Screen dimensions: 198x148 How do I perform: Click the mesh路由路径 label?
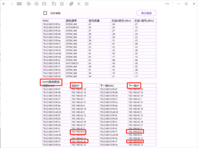point(51,82)
